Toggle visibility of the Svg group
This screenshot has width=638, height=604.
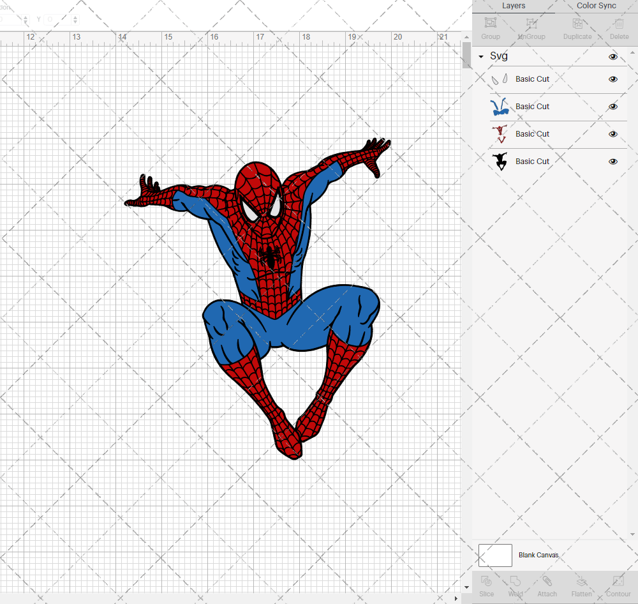point(613,57)
